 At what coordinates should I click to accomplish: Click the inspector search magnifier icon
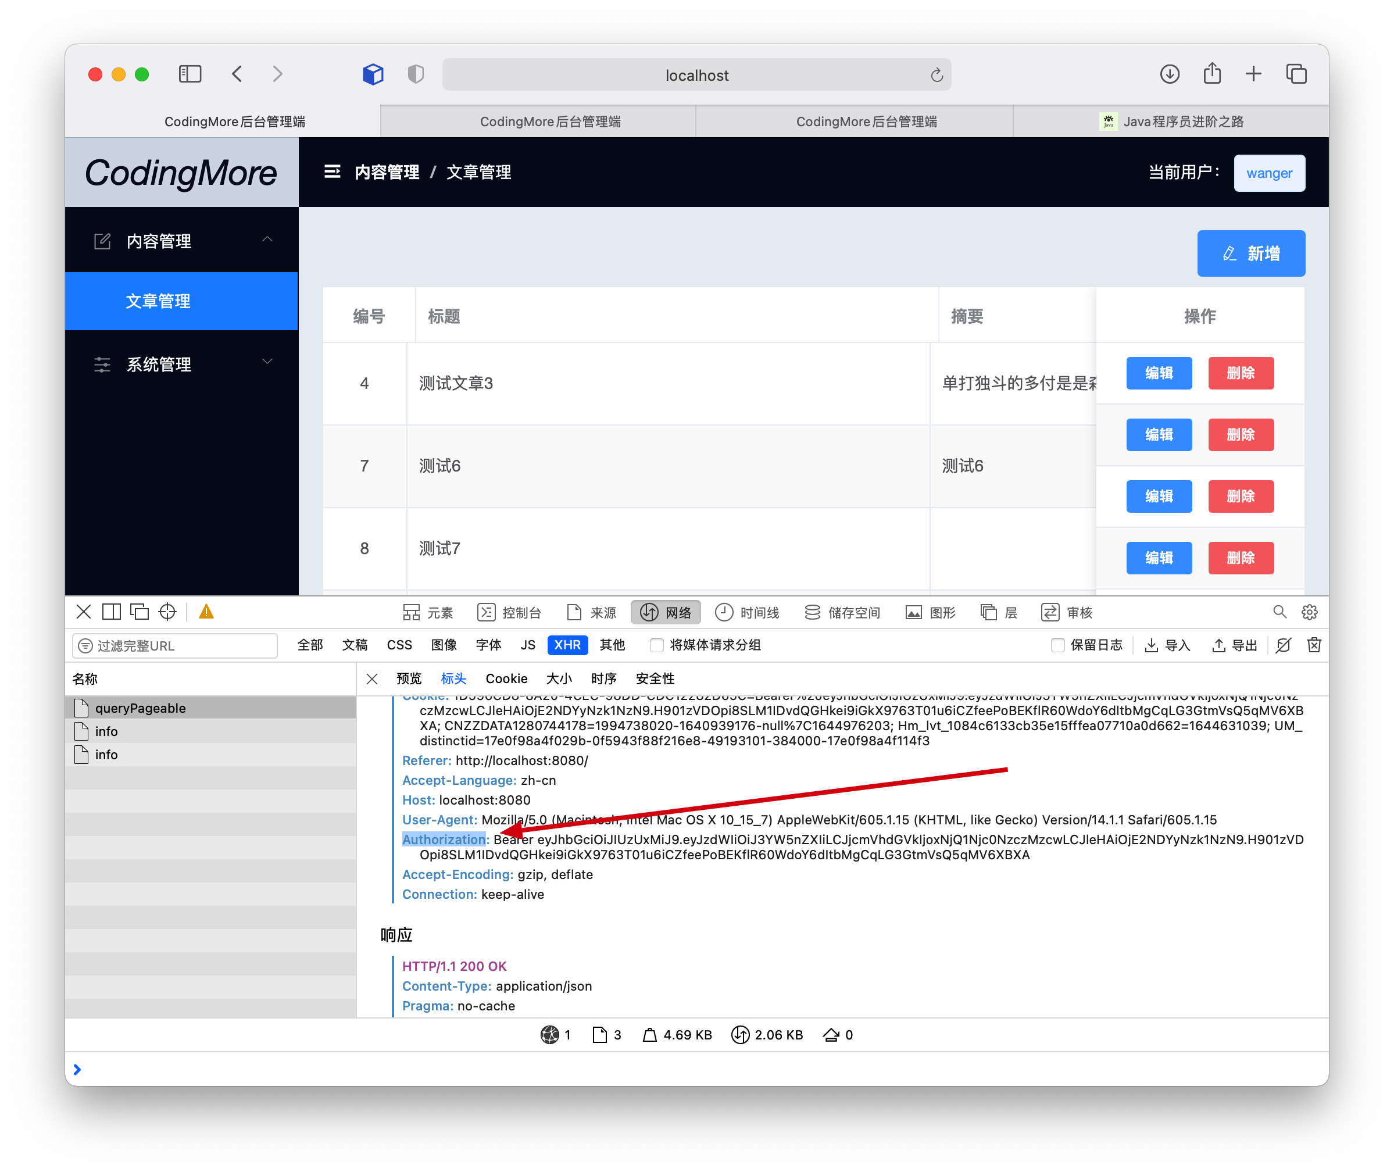pos(1279,612)
